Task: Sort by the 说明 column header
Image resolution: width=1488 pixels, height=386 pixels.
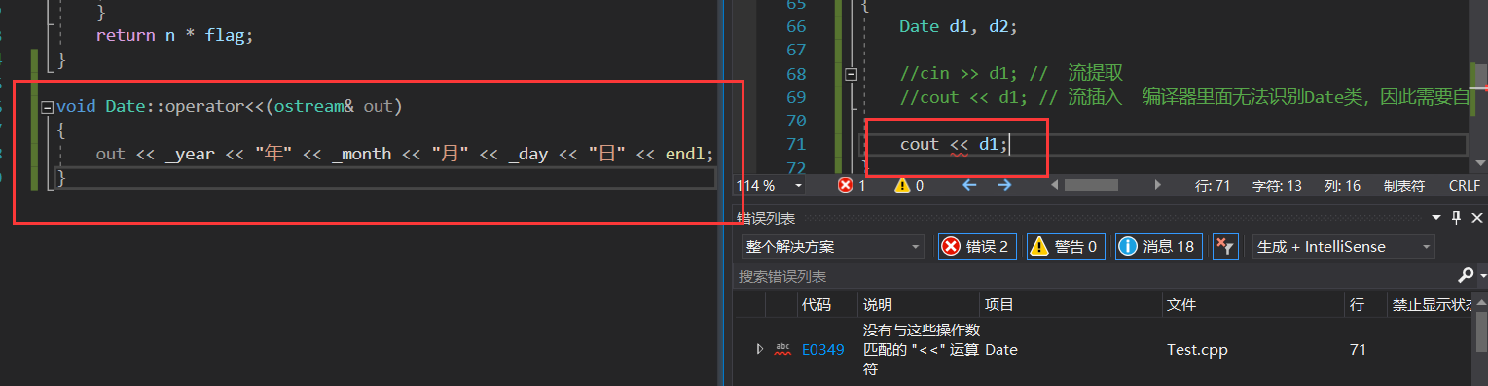Action: (919, 305)
